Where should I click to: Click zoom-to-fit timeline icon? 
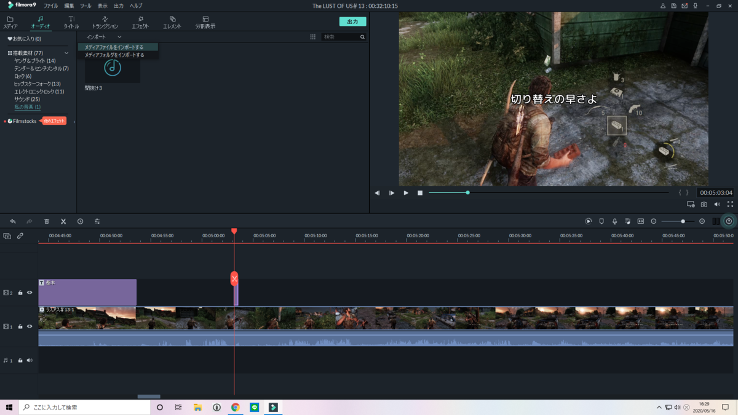pos(640,221)
